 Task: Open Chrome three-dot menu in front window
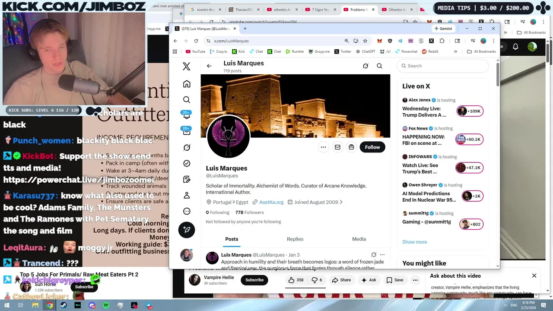pos(493,41)
